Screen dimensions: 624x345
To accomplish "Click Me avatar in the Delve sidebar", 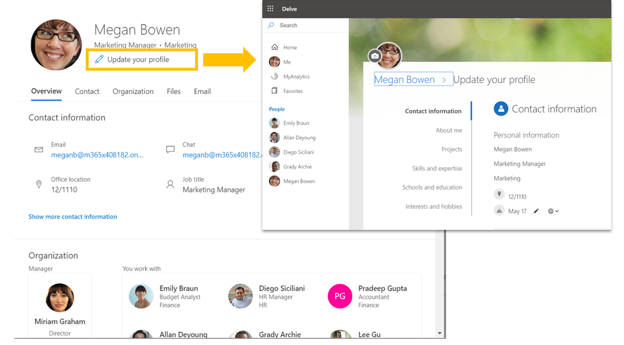I will (275, 62).
